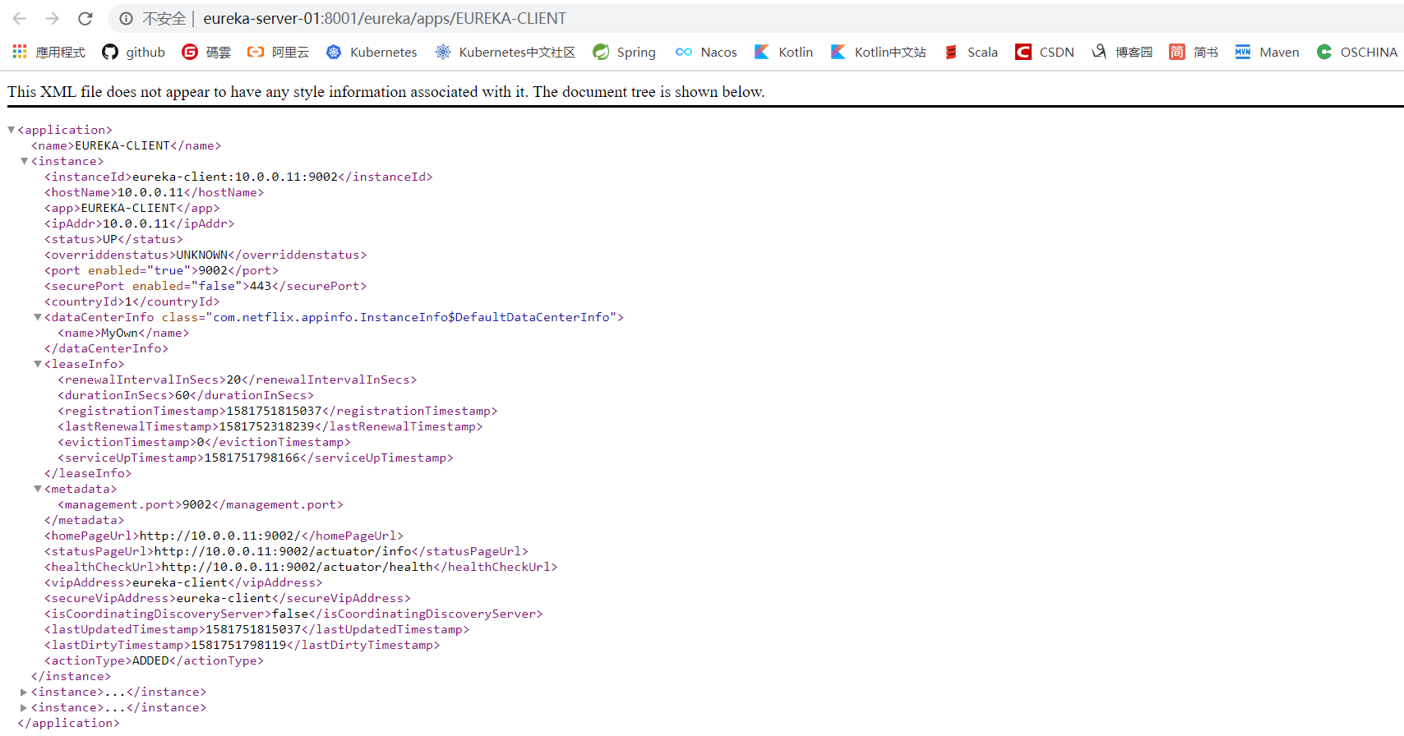1404x736 pixels.
Task: Collapse the metadata node
Action: tap(37, 489)
